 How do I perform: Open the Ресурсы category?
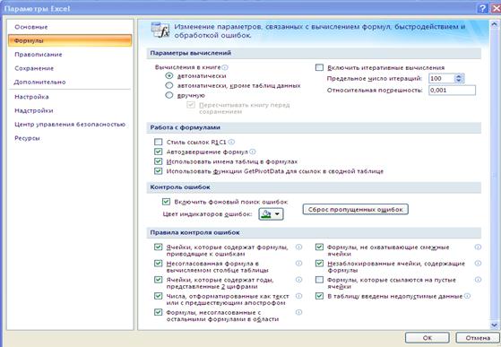(27, 138)
